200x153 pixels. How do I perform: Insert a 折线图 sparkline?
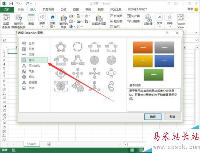(x=116, y=16)
